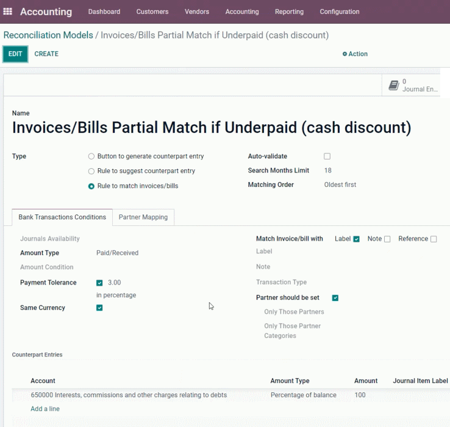This screenshot has width=450, height=427.
Task: Uncheck the Label match checkbox
Action: (357, 239)
